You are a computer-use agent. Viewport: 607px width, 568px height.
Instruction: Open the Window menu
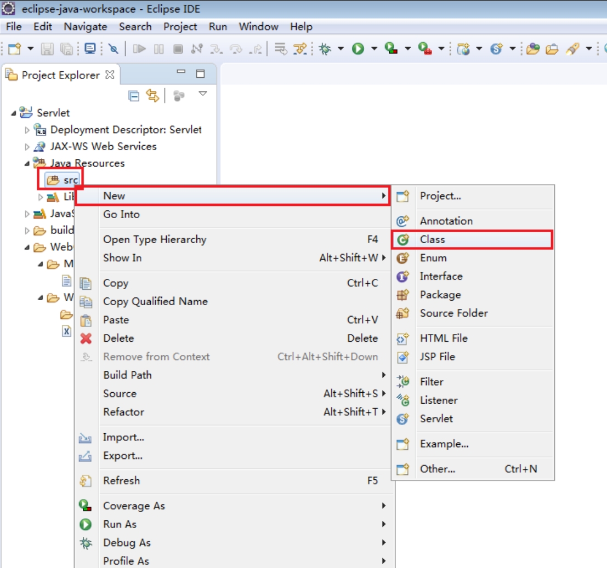258,27
